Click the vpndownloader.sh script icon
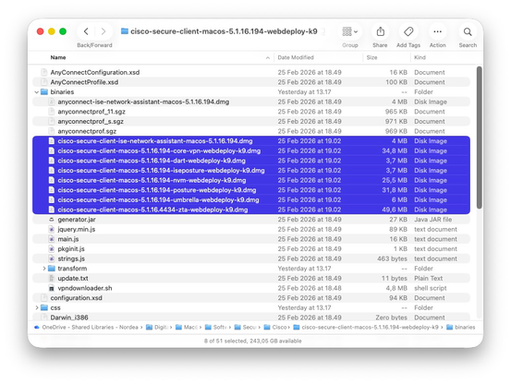511x384 pixels. pyautogui.click(x=52, y=288)
